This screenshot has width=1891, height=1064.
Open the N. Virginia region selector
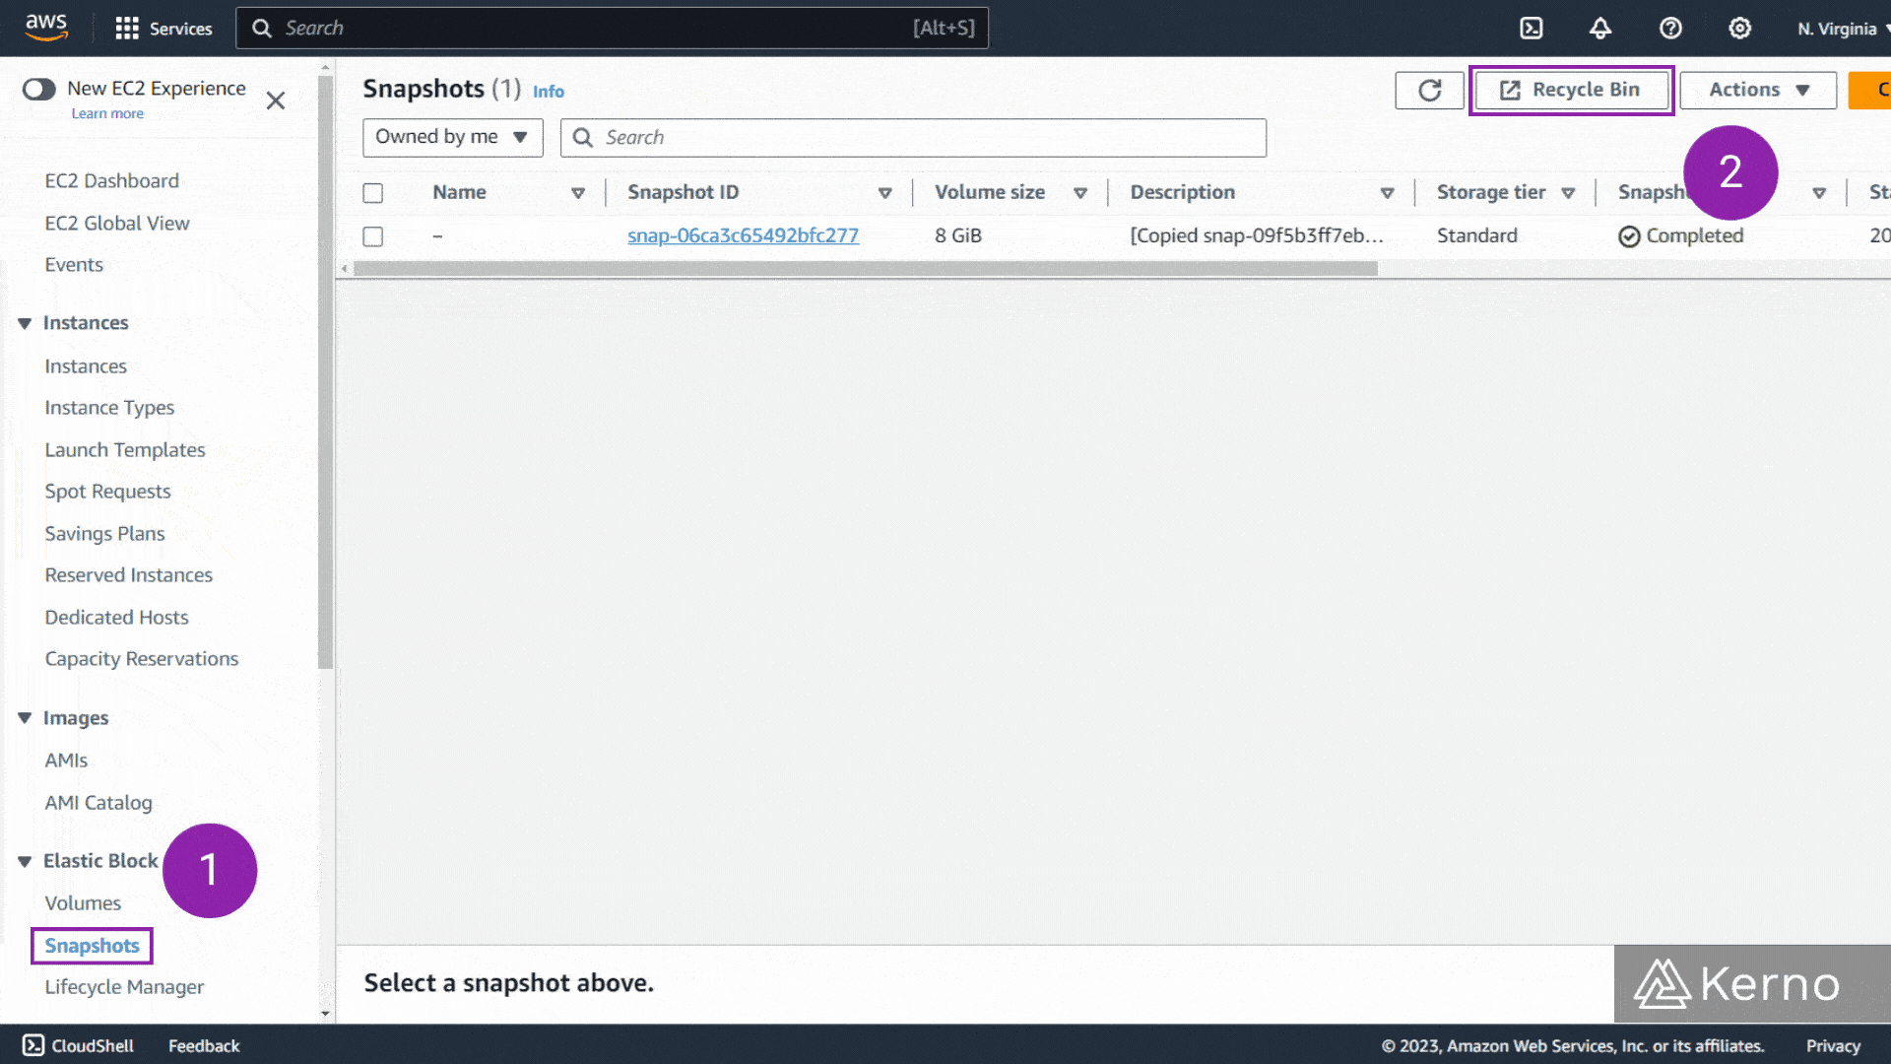click(x=1843, y=29)
